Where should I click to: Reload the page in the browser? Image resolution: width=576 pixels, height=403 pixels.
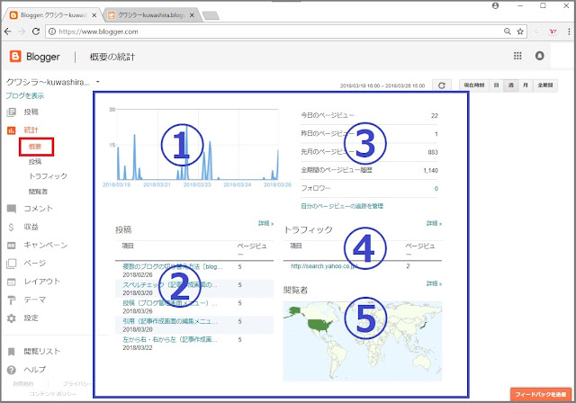coord(36,31)
